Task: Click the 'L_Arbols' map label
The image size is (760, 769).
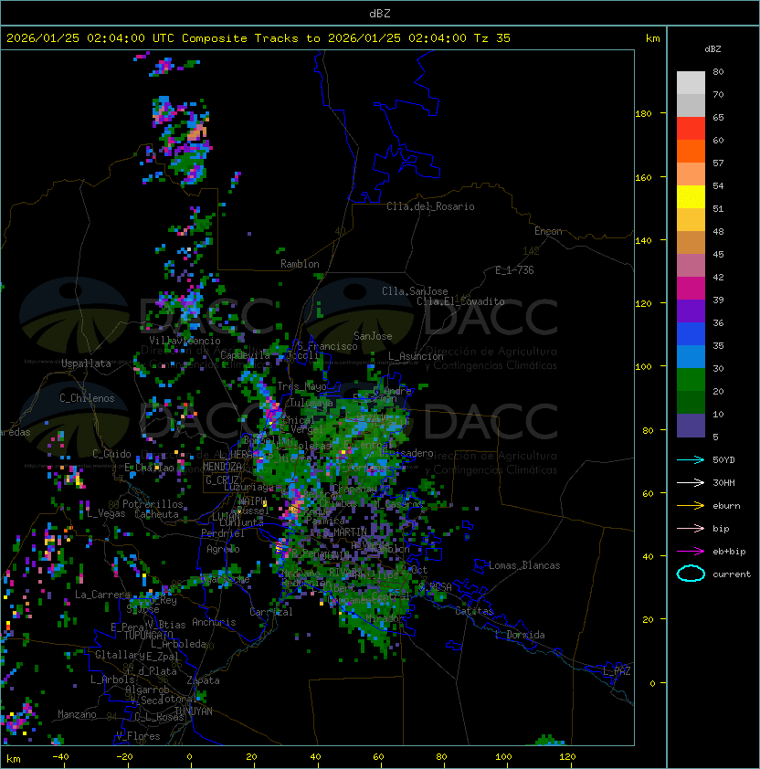Action: click(113, 679)
